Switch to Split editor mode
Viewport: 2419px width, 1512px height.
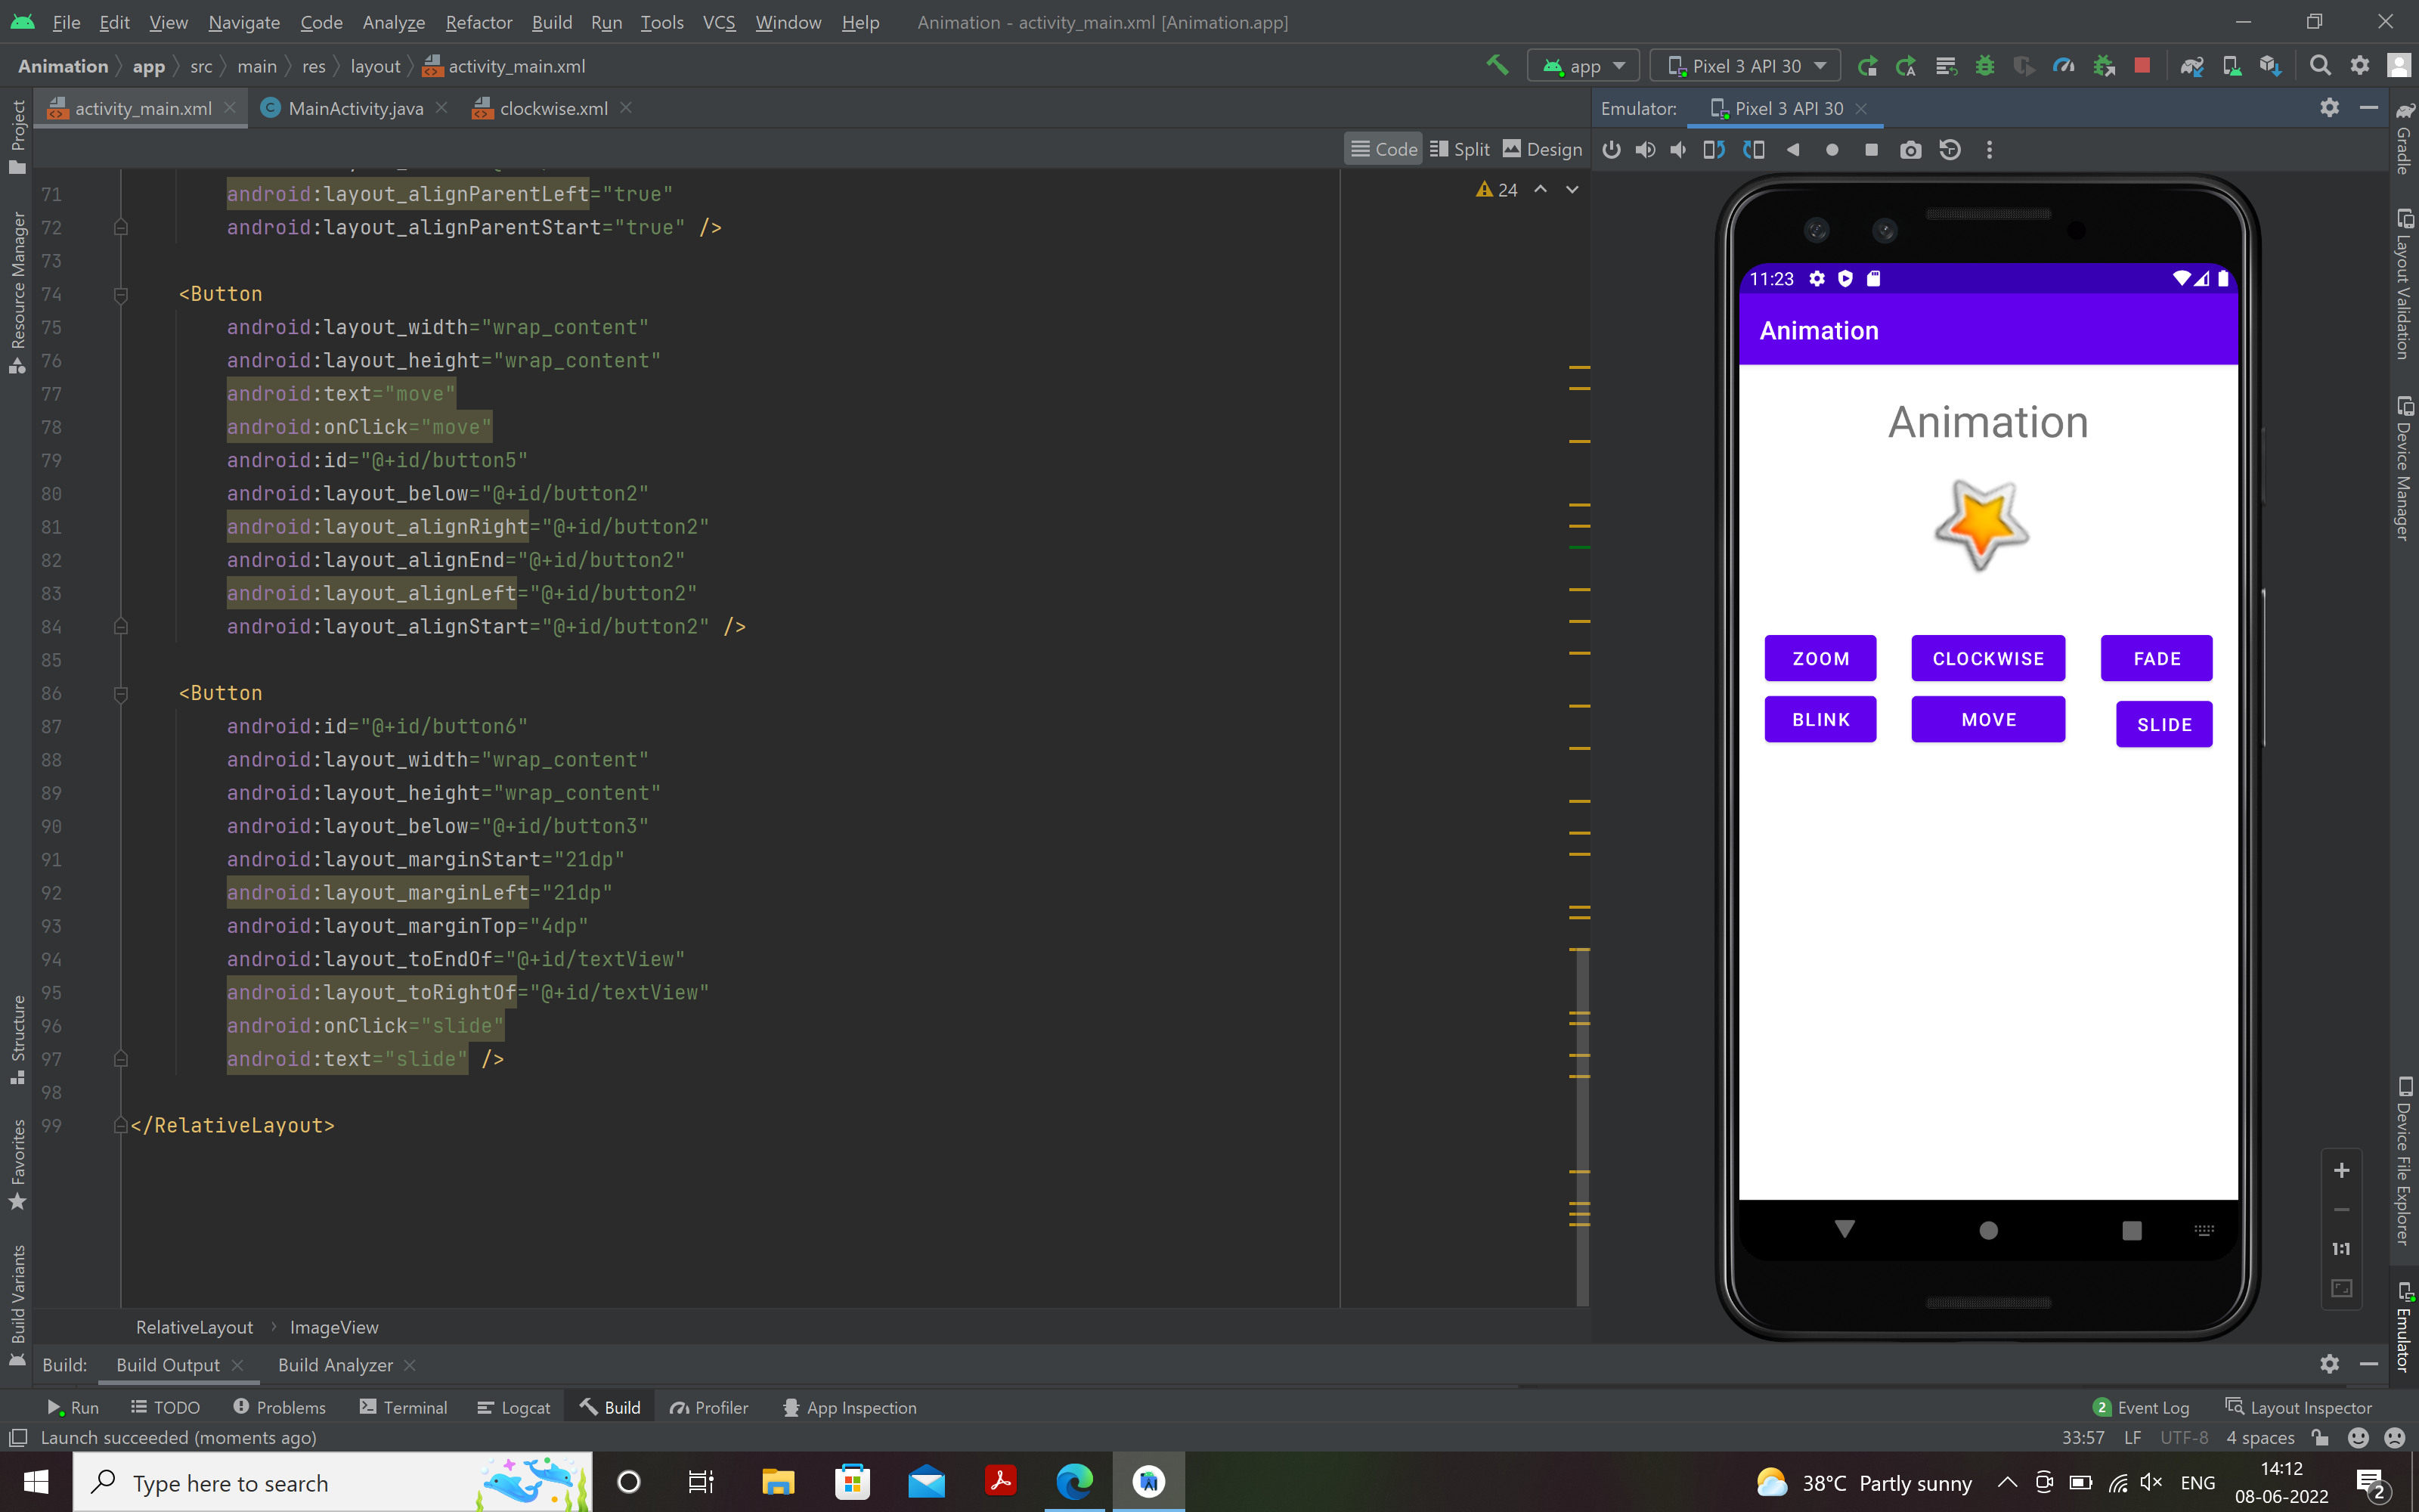[x=1460, y=149]
